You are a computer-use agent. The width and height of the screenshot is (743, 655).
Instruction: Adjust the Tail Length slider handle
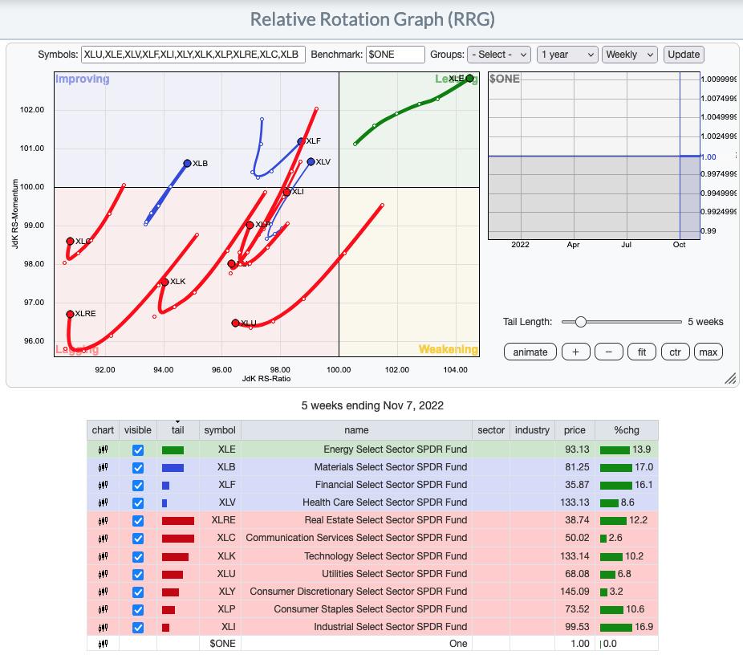(580, 322)
